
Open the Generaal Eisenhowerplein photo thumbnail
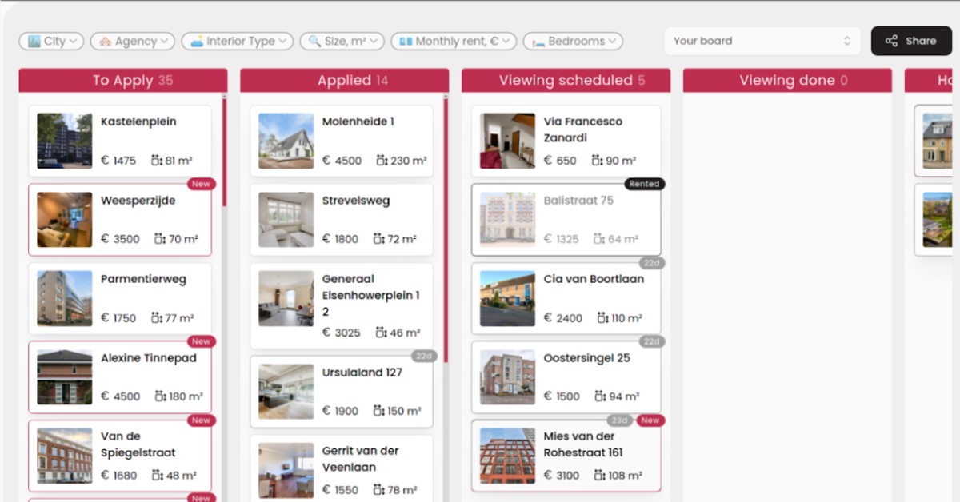[x=286, y=298]
